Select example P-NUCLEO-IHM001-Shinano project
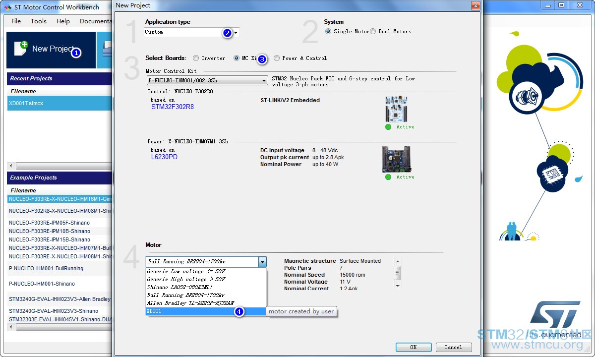Viewport: 595px width, 357px height. [59, 284]
